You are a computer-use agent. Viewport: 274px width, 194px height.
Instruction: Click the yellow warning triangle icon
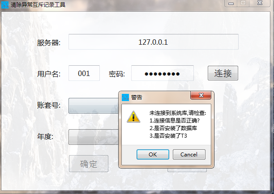point(133,117)
